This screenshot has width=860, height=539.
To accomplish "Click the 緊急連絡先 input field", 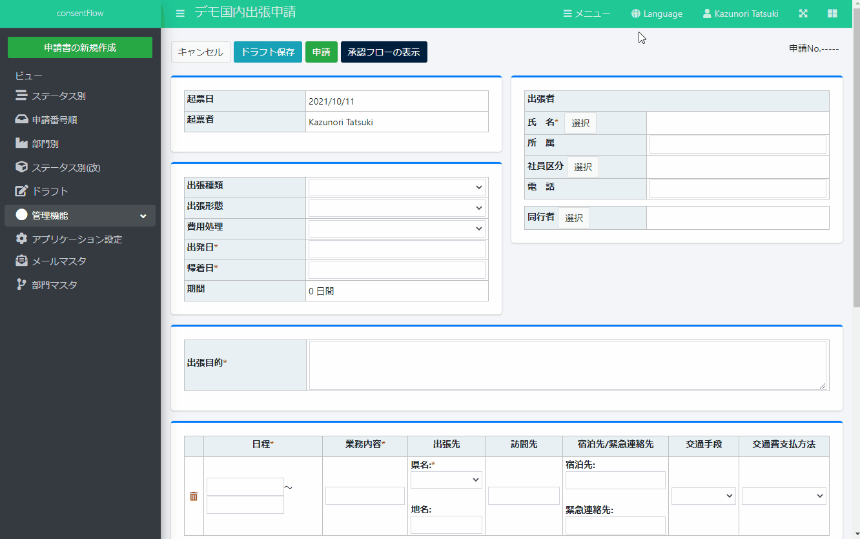I will click(615, 525).
